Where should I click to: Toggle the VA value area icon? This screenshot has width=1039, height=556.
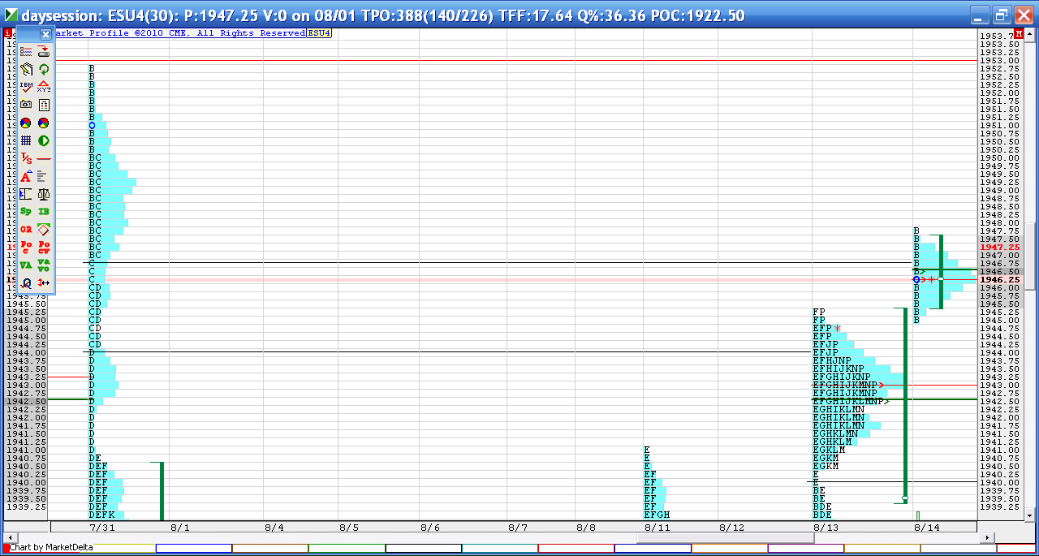pos(26,265)
